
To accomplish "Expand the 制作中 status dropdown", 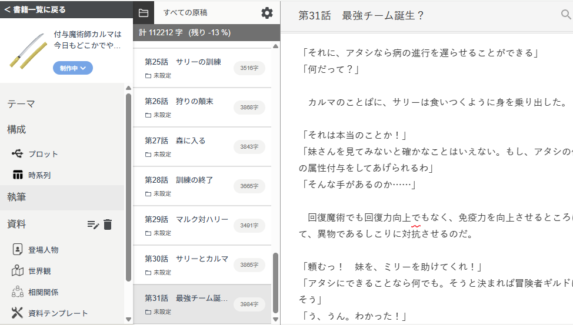I will [x=73, y=68].
